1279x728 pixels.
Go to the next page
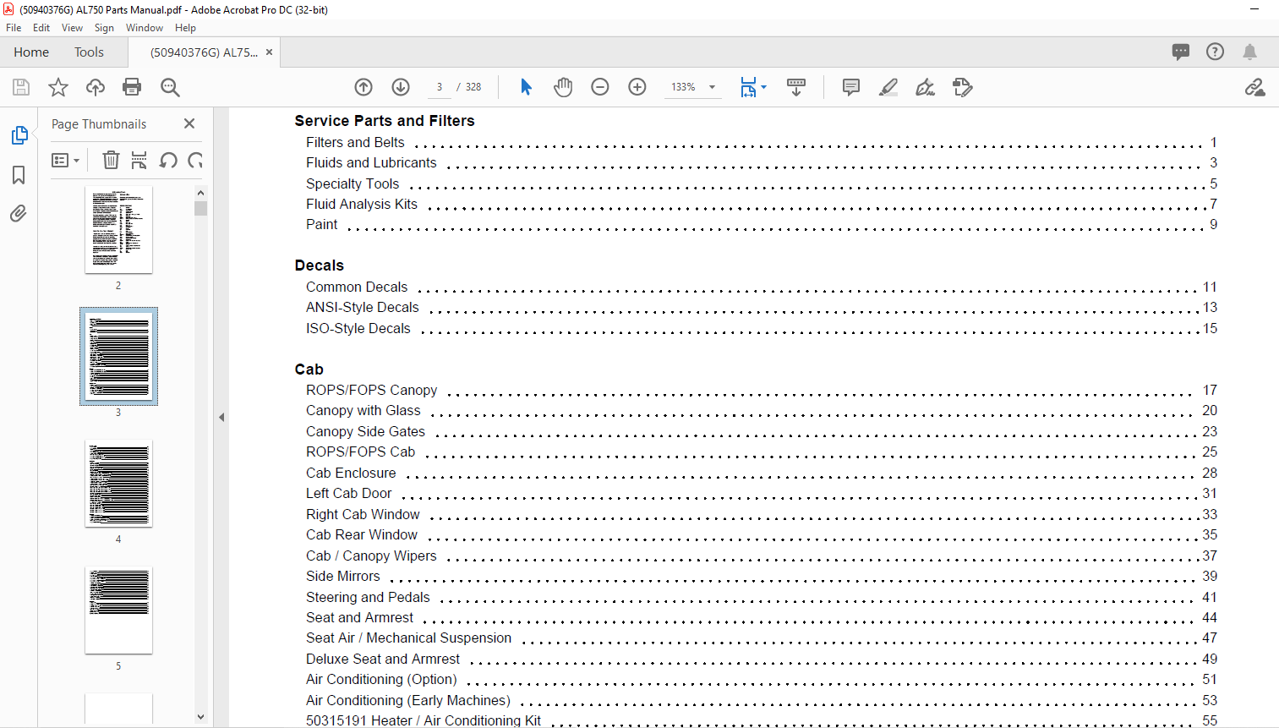coord(401,87)
